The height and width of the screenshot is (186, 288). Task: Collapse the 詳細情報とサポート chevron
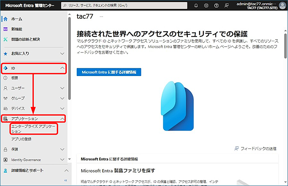point(66,171)
